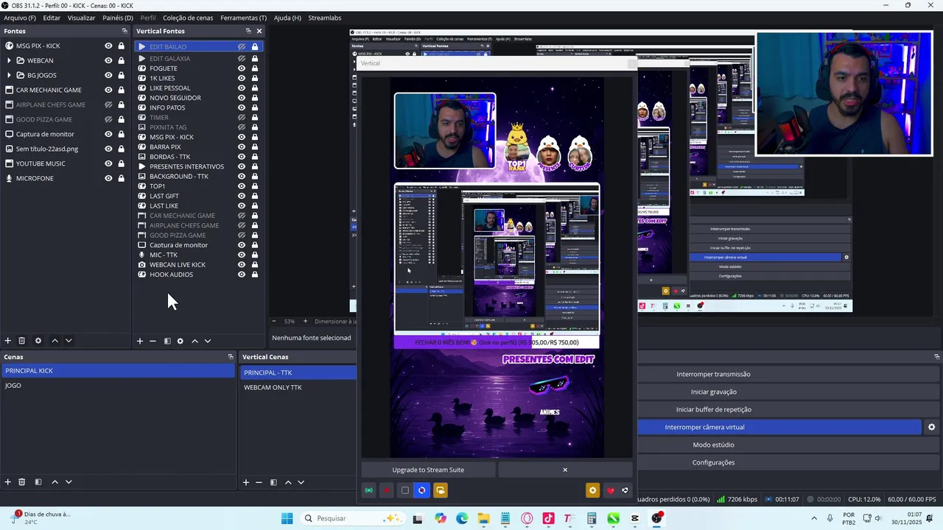Open Ferramentas (T) menu
The width and height of the screenshot is (943, 530).
pyautogui.click(x=243, y=18)
